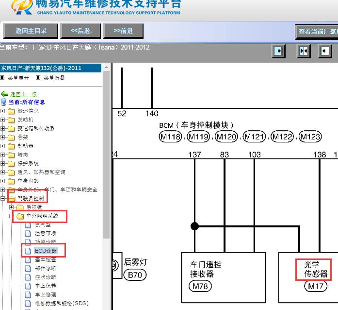Click the 基本检查 document icon
The width and height of the screenshot is (338, 310).
[28, 259]
